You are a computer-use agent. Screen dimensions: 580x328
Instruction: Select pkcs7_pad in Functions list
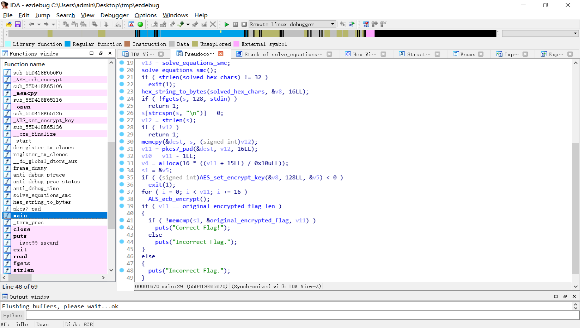55,209
